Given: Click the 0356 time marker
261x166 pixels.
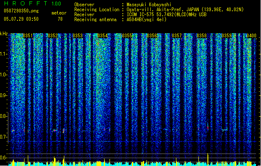Looking at the screenshot, I should click(x=152, y=36).
